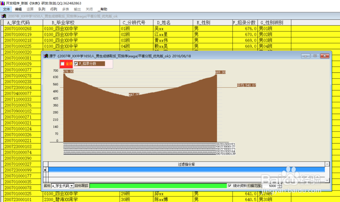Open the 运算 menu
The height and width of the screenshot is (202, 340).
pos(30,9)
